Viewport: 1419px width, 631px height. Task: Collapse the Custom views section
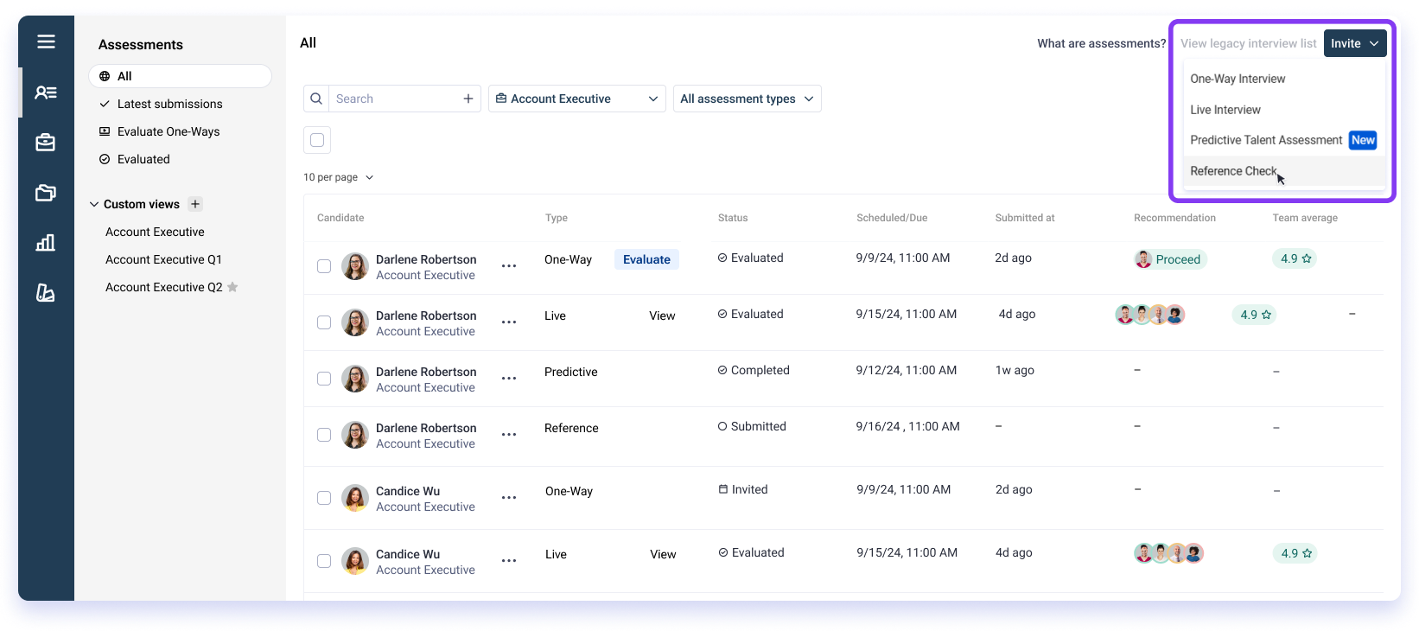pos(94,204)
